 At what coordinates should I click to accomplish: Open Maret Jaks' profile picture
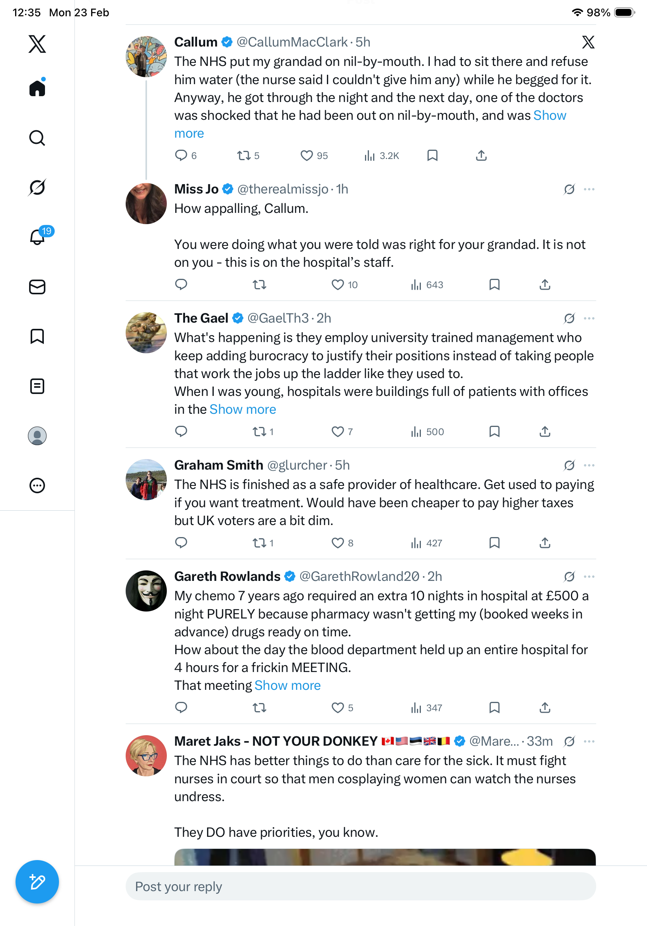pos(146,755)
